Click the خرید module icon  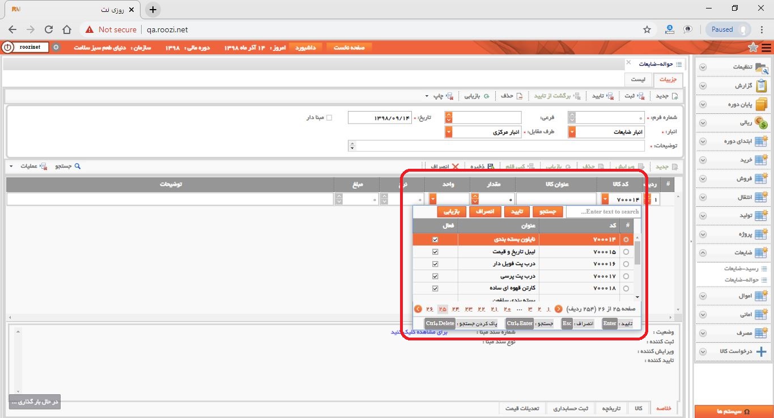[x=762, y=160]
